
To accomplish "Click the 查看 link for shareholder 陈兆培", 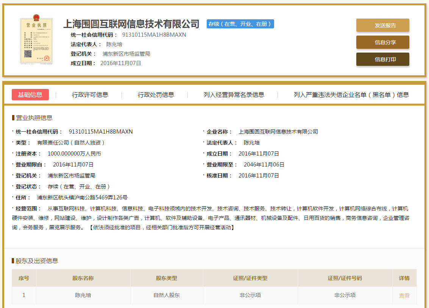I will click(x=404, y=296).
